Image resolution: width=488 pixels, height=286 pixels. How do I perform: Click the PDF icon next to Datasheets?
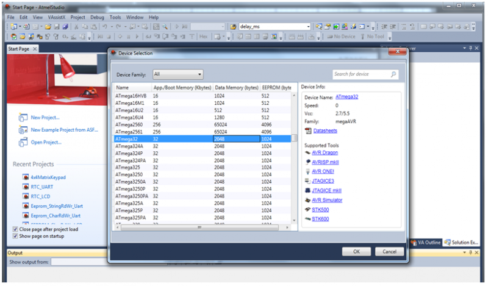pyautogui.click(x=308, y=130)
